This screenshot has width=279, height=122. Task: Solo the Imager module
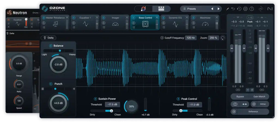coord(104,23)
